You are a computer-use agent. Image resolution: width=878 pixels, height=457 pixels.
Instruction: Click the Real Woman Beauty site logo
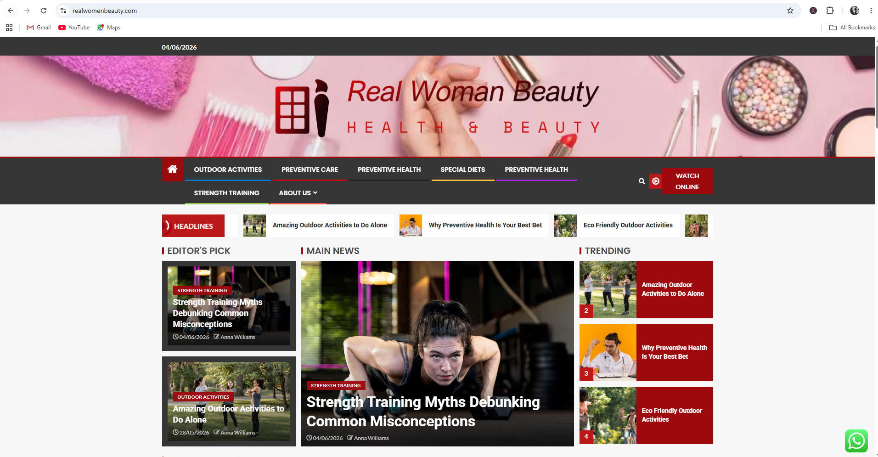pos(437,108)
